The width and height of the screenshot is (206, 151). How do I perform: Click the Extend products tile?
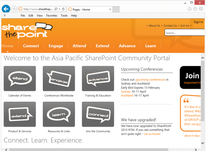tap(20, 114)
